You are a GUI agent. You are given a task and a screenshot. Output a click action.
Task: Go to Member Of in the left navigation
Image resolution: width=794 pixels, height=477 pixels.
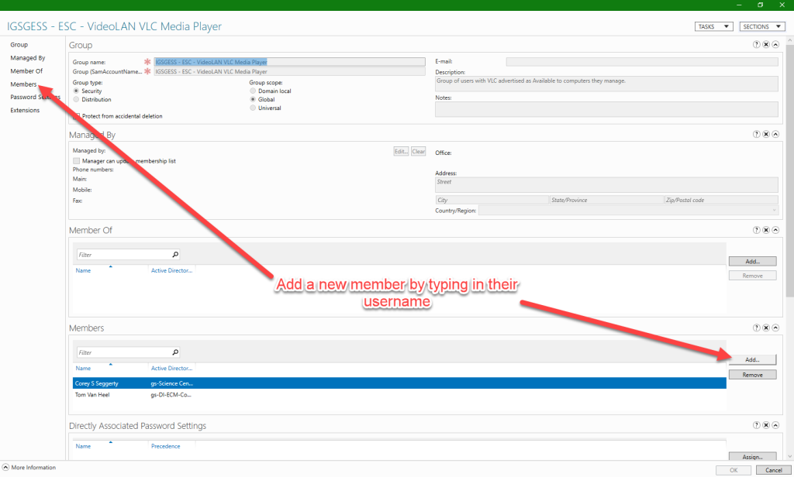point(26,70)
